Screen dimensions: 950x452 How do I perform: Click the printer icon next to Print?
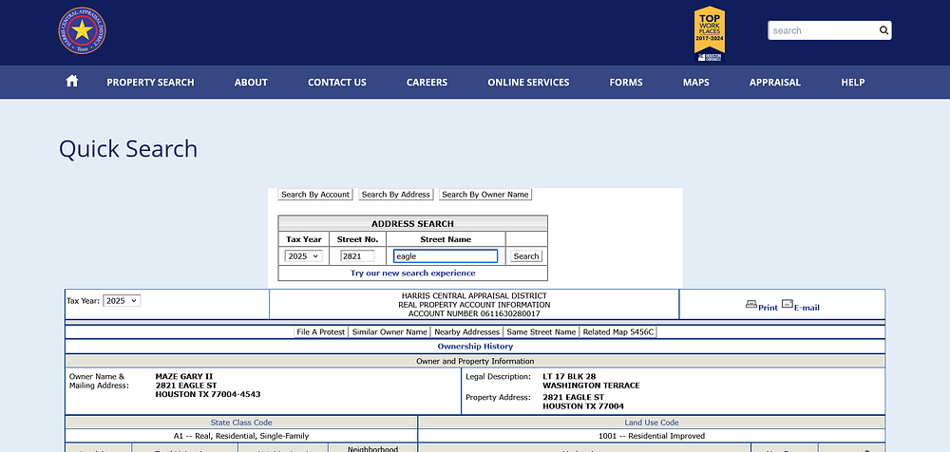[751, 304]
